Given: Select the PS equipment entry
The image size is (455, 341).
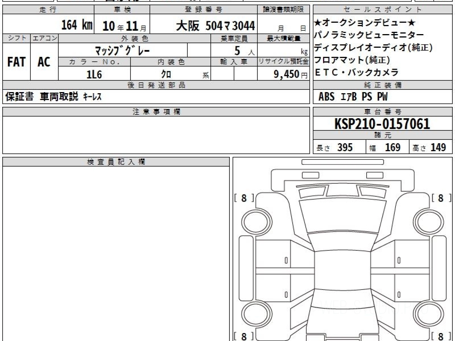Looking at the screenshot, I should pos(366,97).
